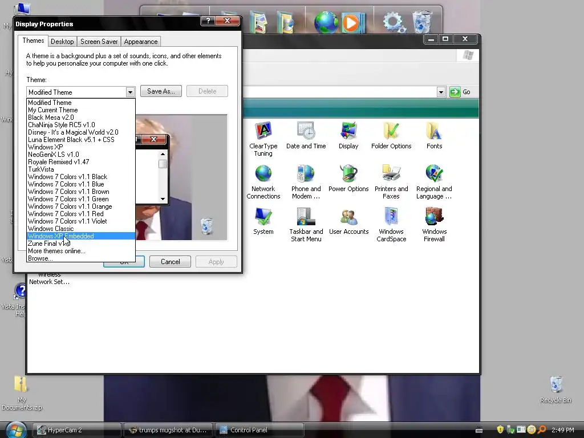Choose NeoGeniX LS v1.0 theme

[x=81, y=155]
